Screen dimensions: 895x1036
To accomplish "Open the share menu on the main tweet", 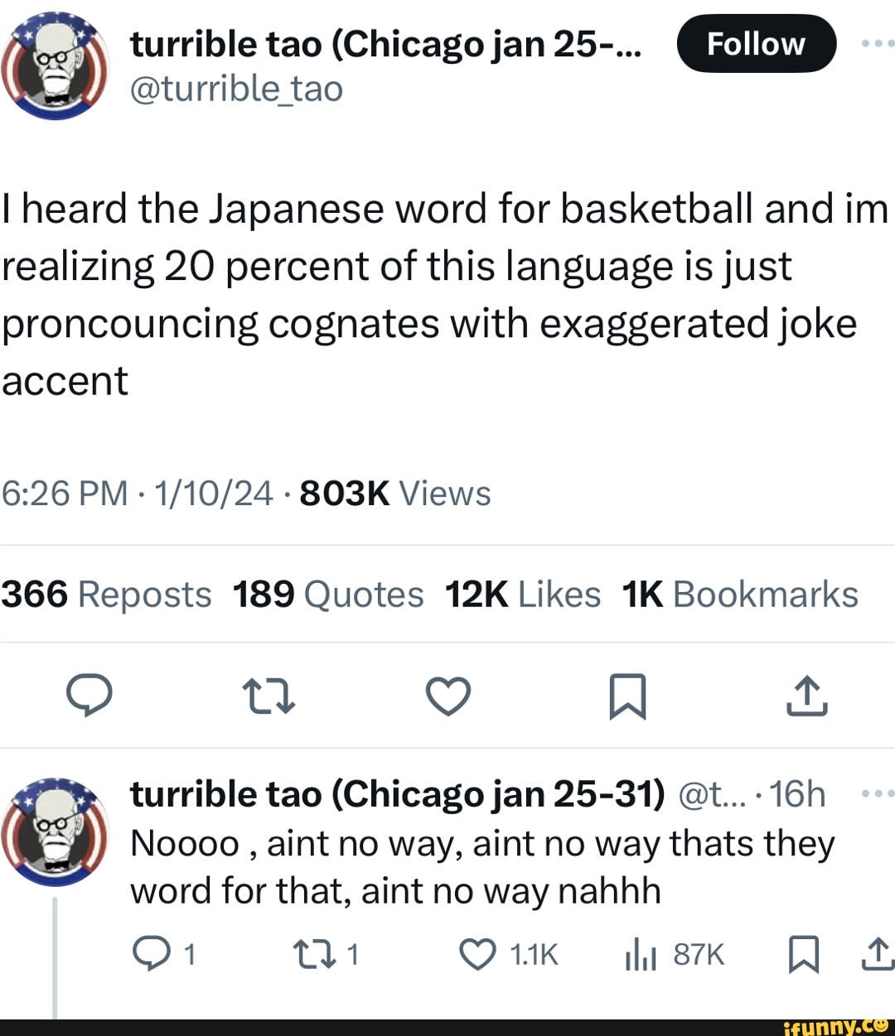I will [x=806, y=696].
